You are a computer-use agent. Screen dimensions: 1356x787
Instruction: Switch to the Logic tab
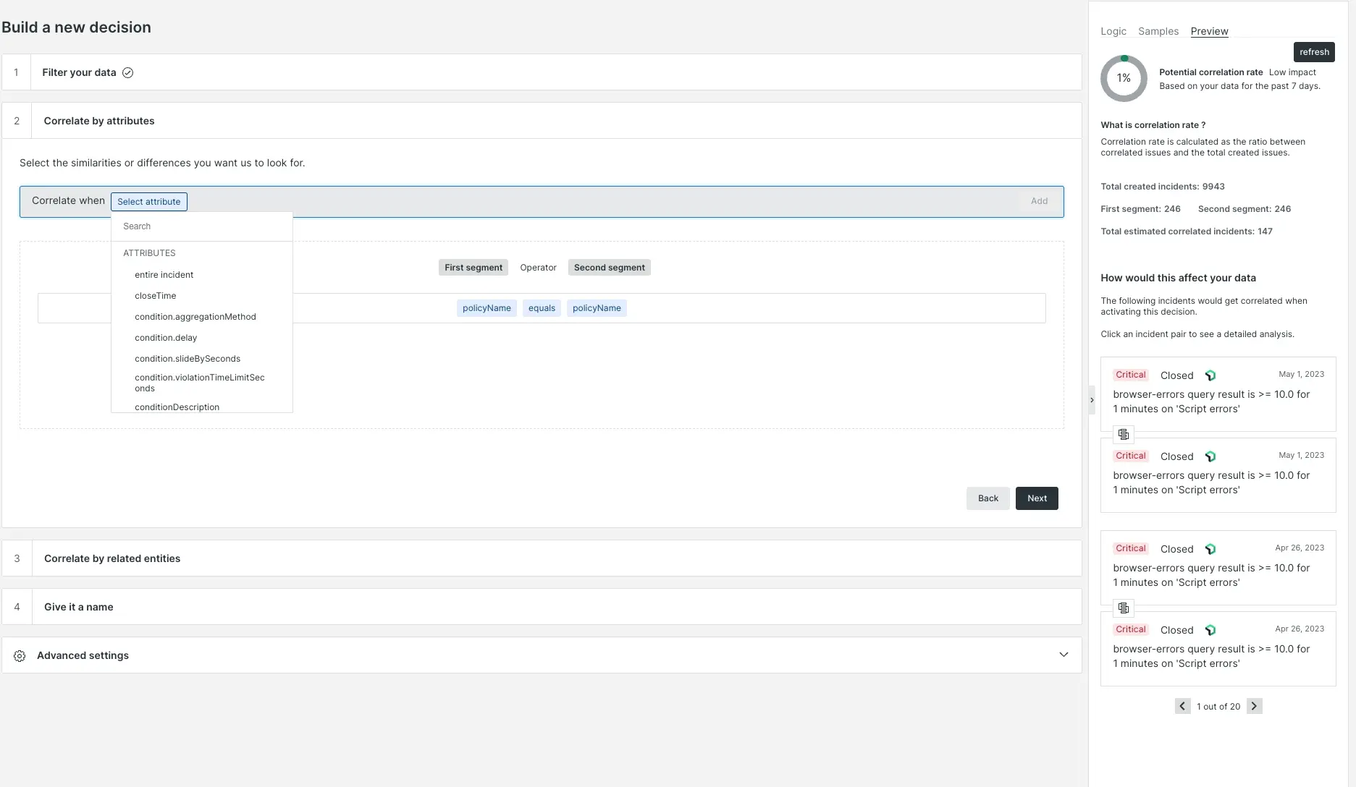click(x=1113, y=31)
